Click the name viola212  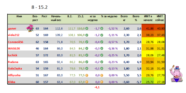tap(14, 35)
